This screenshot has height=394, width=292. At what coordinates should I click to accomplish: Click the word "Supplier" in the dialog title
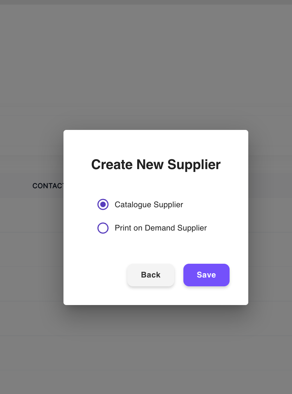coord(194,165)
